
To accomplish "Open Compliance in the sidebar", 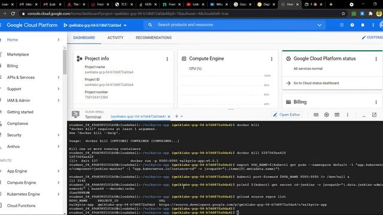I will pyautogui.click(x=17, y=124).
